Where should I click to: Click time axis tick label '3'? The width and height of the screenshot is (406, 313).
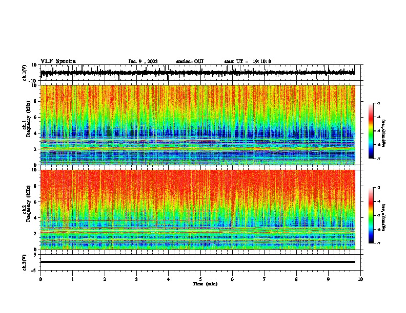click(136, 279)
